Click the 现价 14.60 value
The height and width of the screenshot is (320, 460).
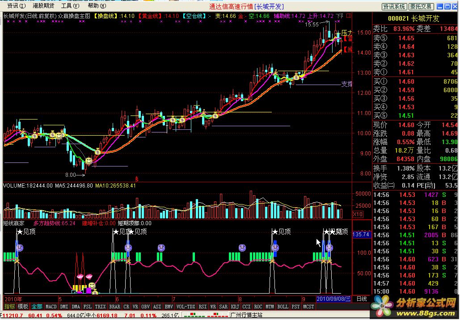point(406,125)
